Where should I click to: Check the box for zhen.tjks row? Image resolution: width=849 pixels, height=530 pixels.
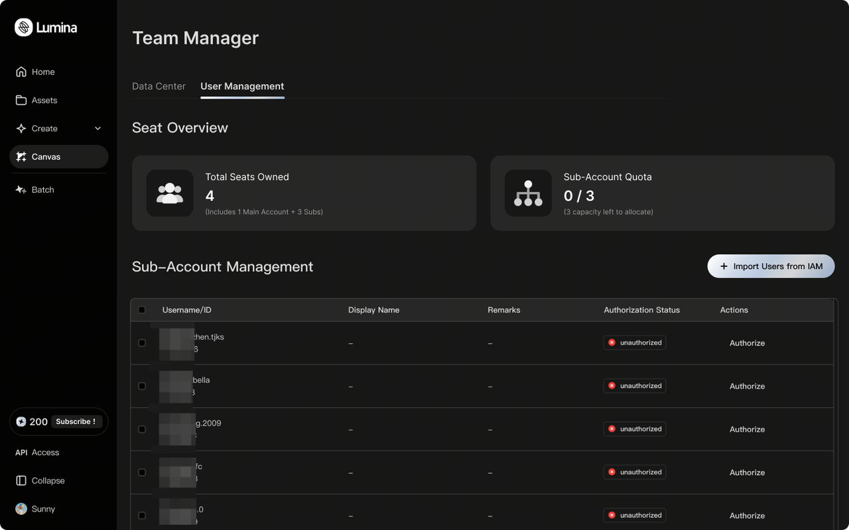[142, 343]
